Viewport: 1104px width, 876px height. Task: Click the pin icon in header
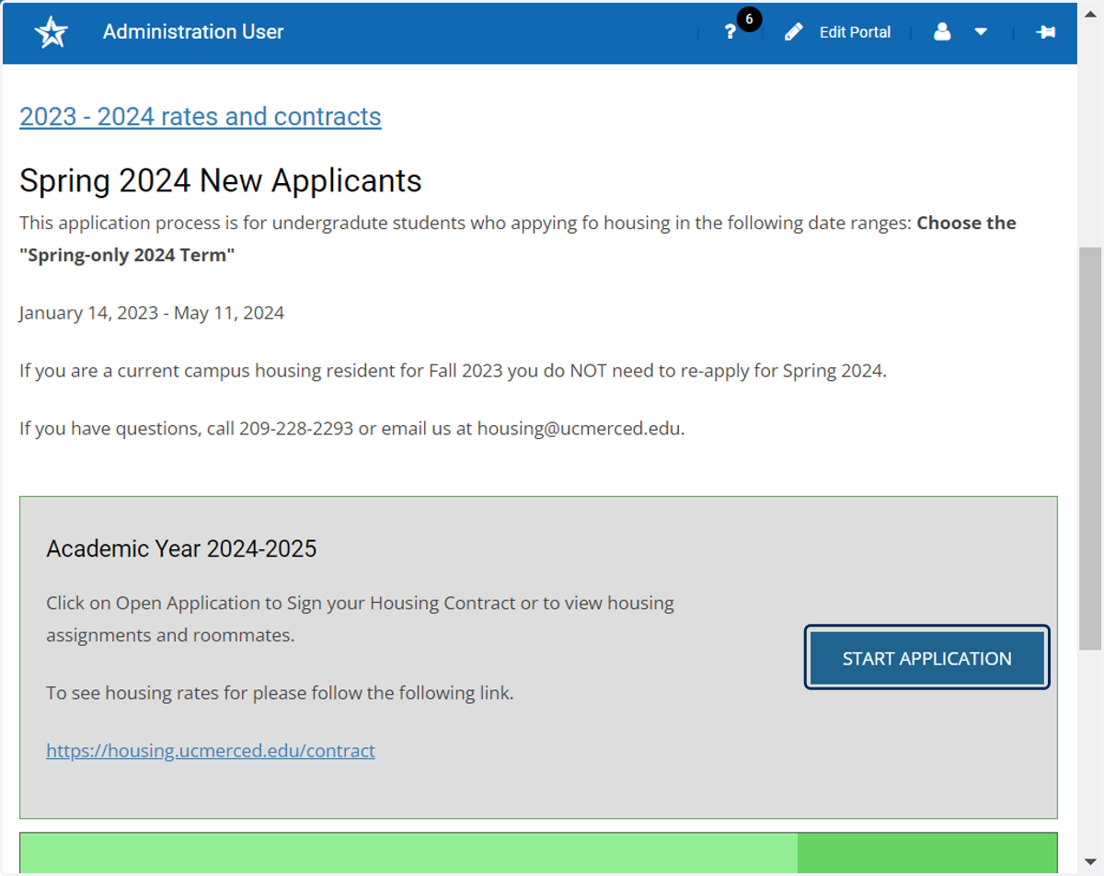click(x=1045, y=32)
